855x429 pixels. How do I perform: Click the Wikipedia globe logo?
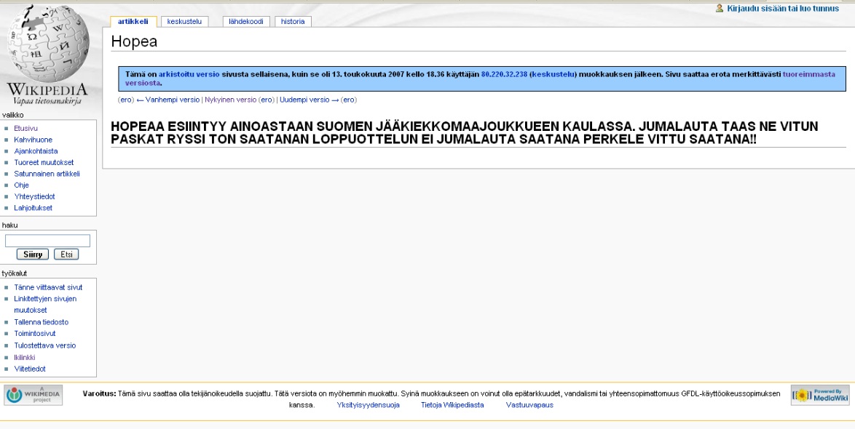pos(47,47)
